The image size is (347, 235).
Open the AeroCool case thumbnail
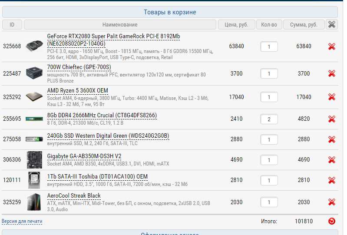coord(34,202)
